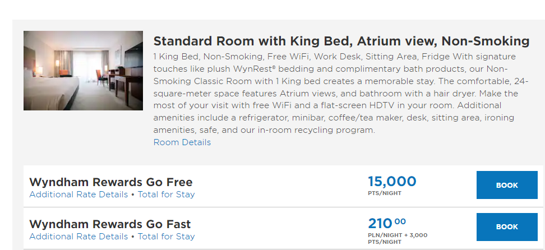Click the bullet separator in the Go Free row
This screenshot has height=250, width=545.
pos(133,195)
